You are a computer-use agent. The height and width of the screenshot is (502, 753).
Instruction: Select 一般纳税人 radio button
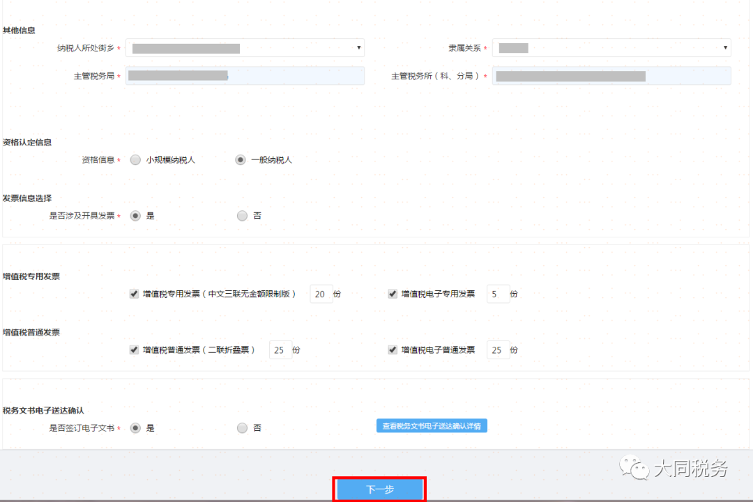[240, 159]
